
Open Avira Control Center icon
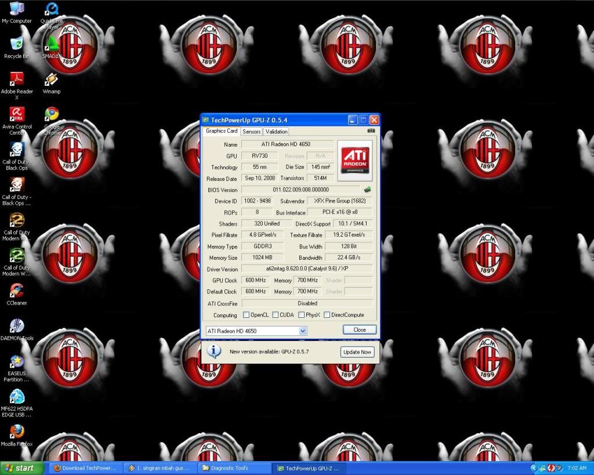click(17, 121)
